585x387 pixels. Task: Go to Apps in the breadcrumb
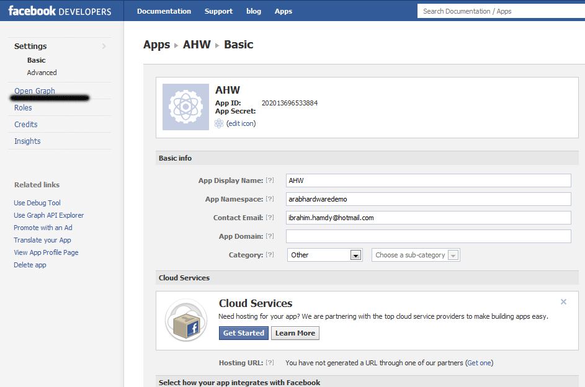pos(157,45)
